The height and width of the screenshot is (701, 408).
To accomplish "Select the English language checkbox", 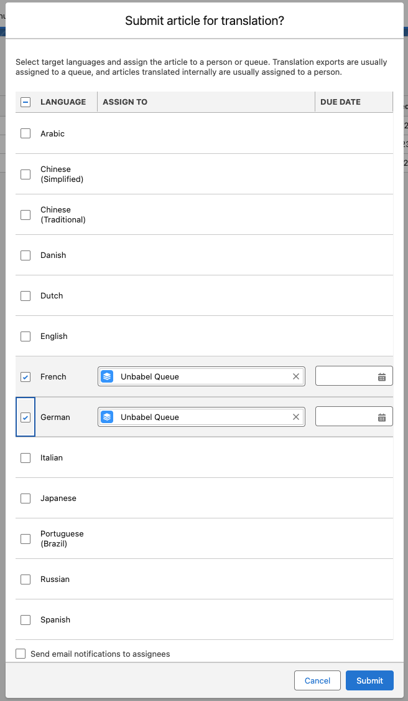I will (25, 336).
